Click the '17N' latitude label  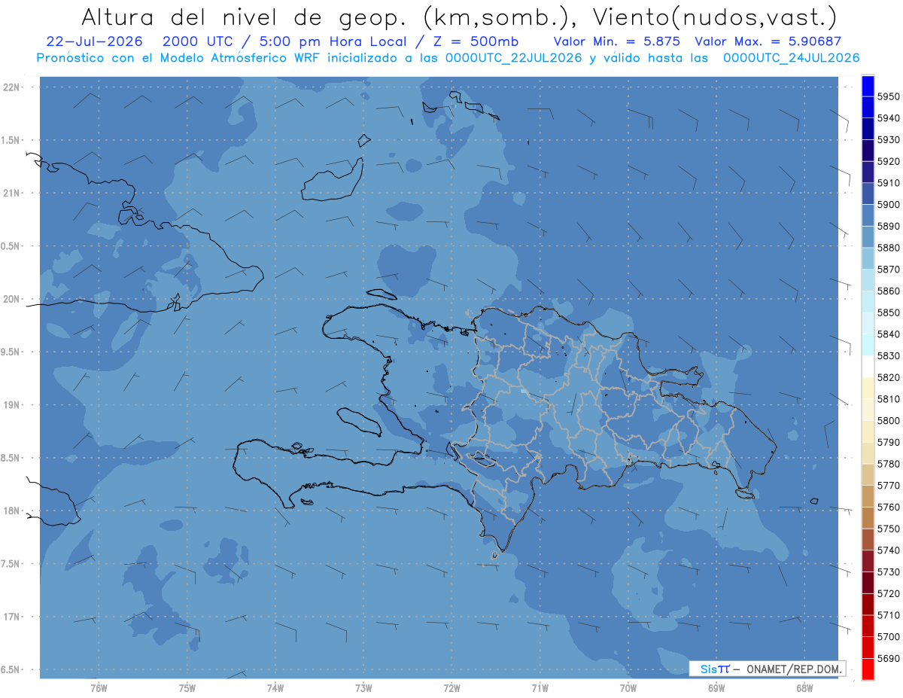coord(11,617)
